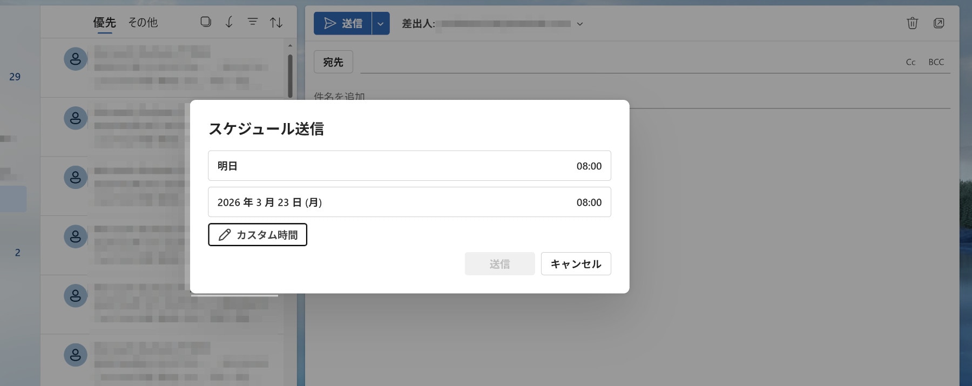Click the キャンセル button

pyautogui.click(x=576, y=264)
